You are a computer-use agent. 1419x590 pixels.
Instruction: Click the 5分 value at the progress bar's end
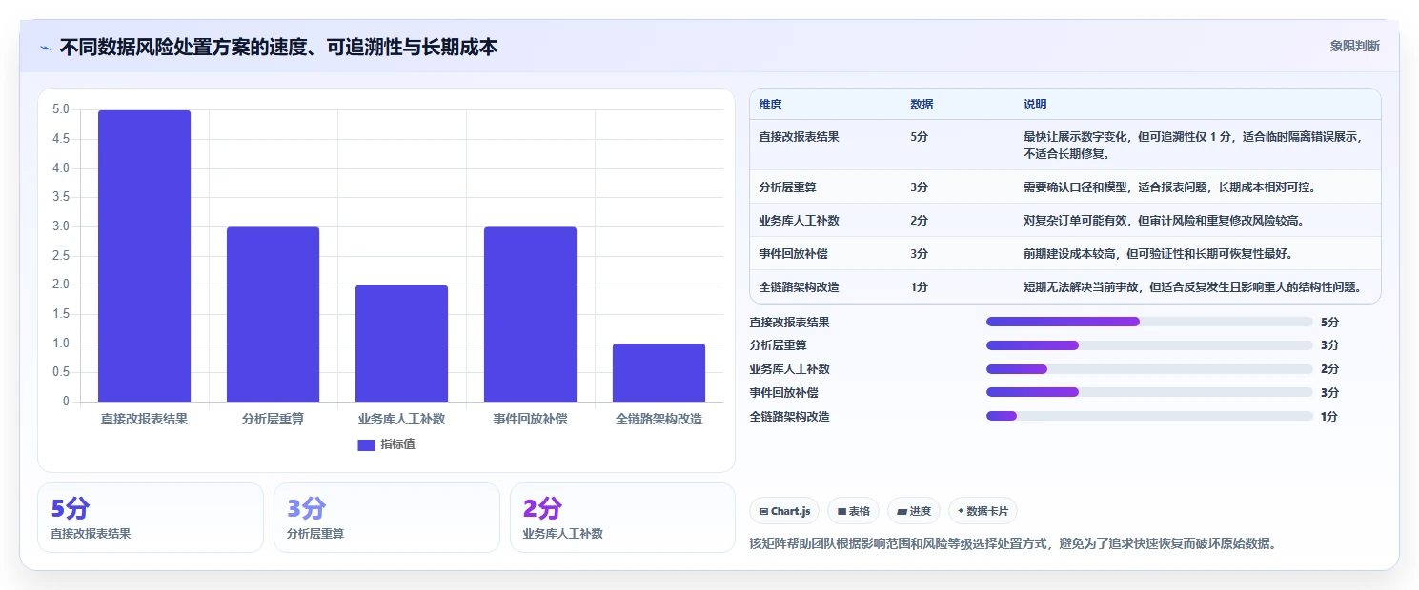point(1329,323)
